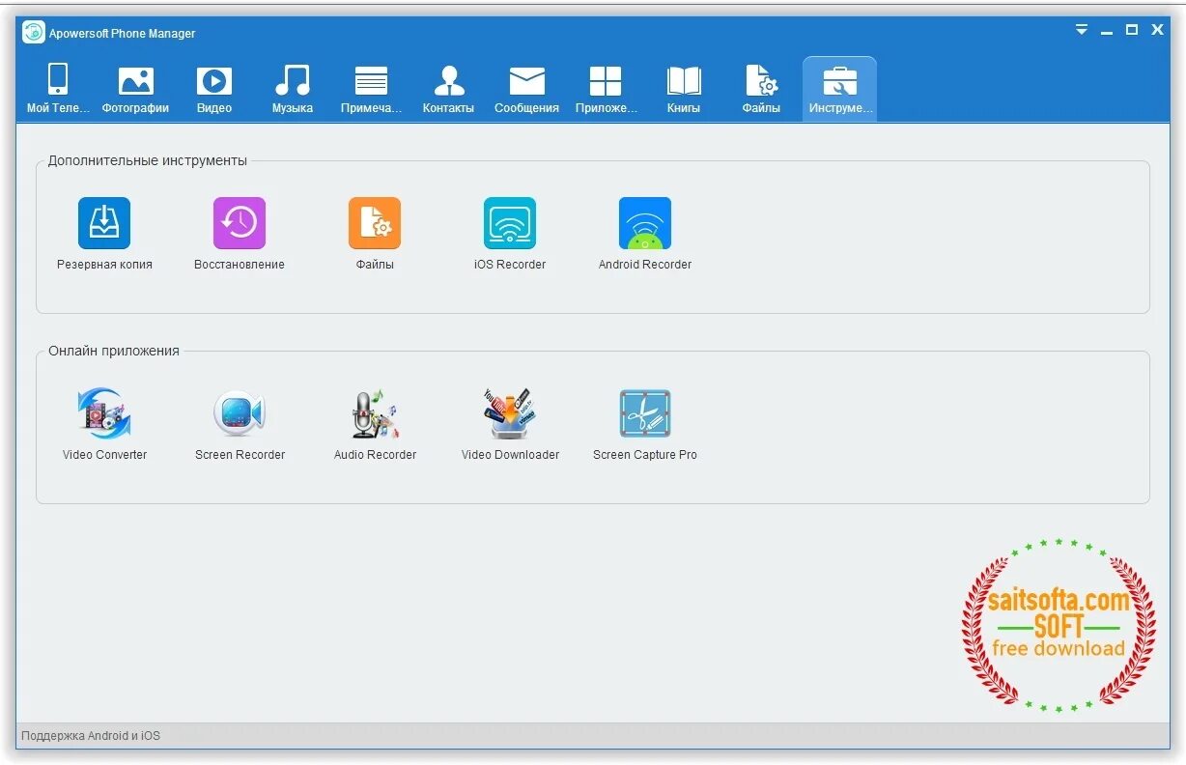This screenshot has width=1186, height=765.
Task: Open the title bar dropdown menu arrow
Action: pyautogui.click(x=1082, y=31)
